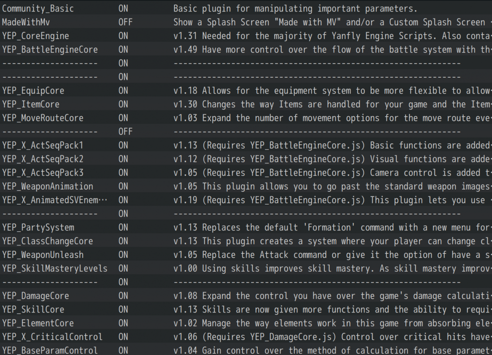Click the 'v1.06 (Requires YEP_DamageCore.js)' description

click(332, 337)
